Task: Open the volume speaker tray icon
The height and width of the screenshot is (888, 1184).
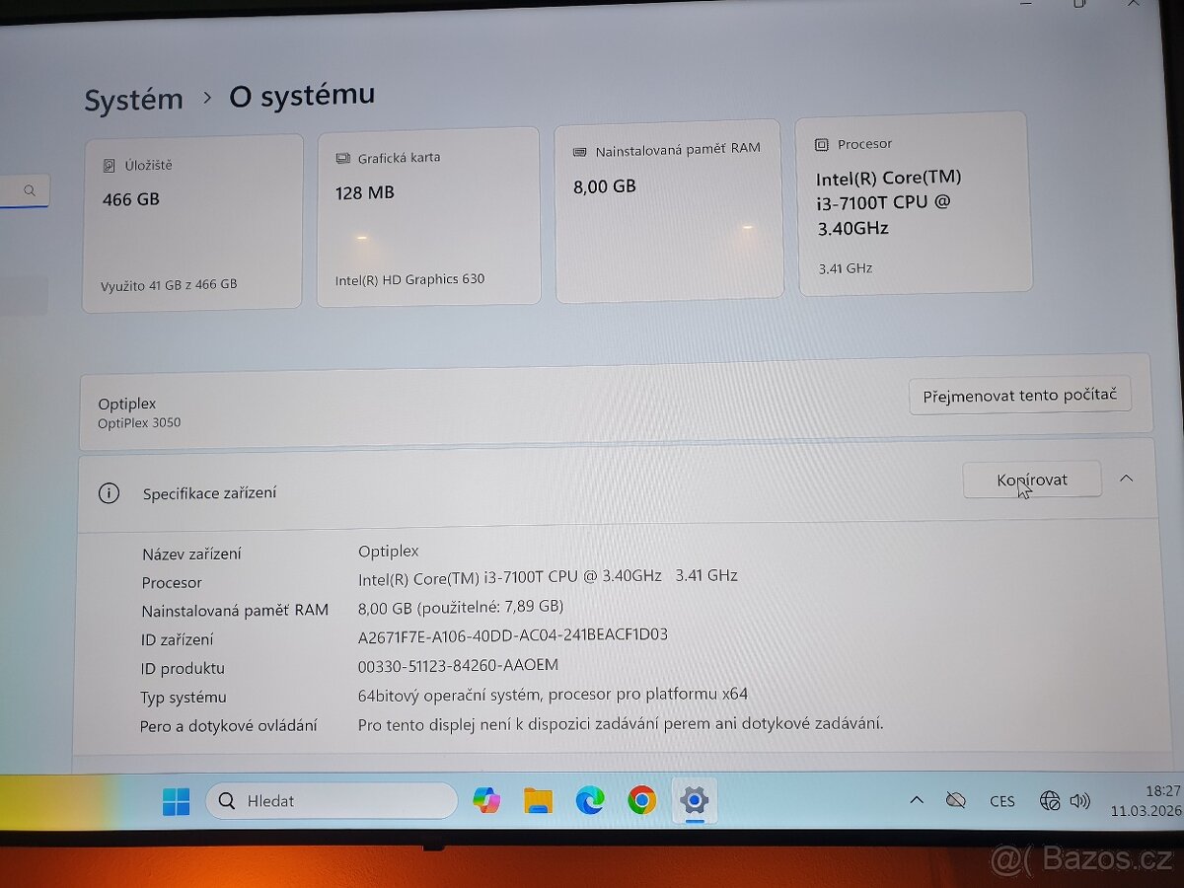Action: coord(1080,800)
